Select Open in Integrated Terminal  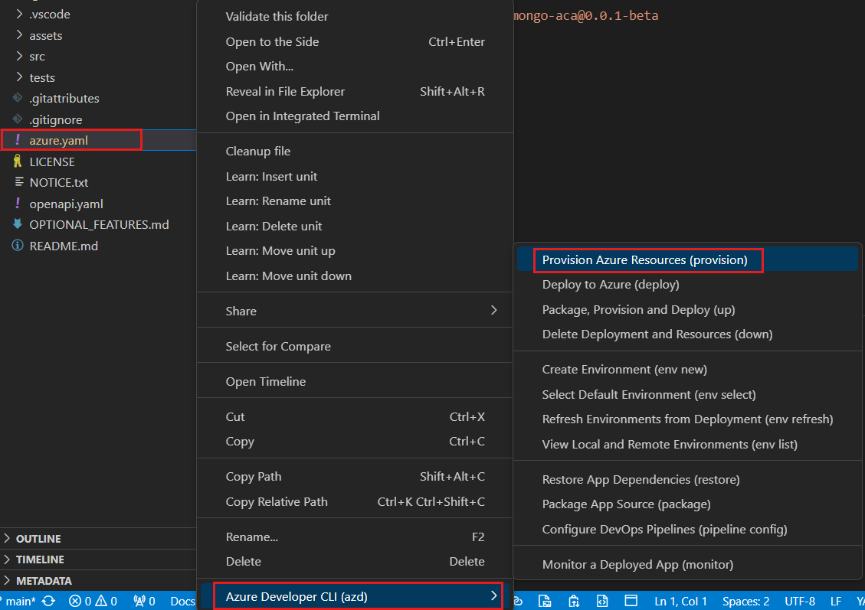(355, 116)
